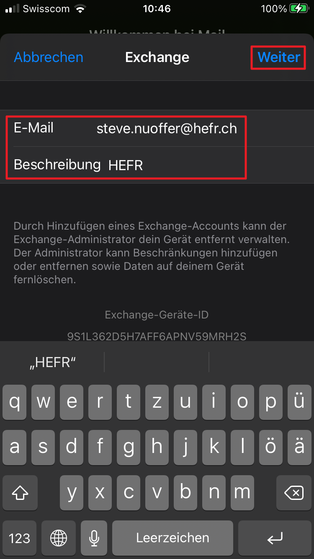Tap the Shift arrow key
Image resolution: width=314 pixels, height=559 pixels.
pyautogui.click(x=20, y=493)
